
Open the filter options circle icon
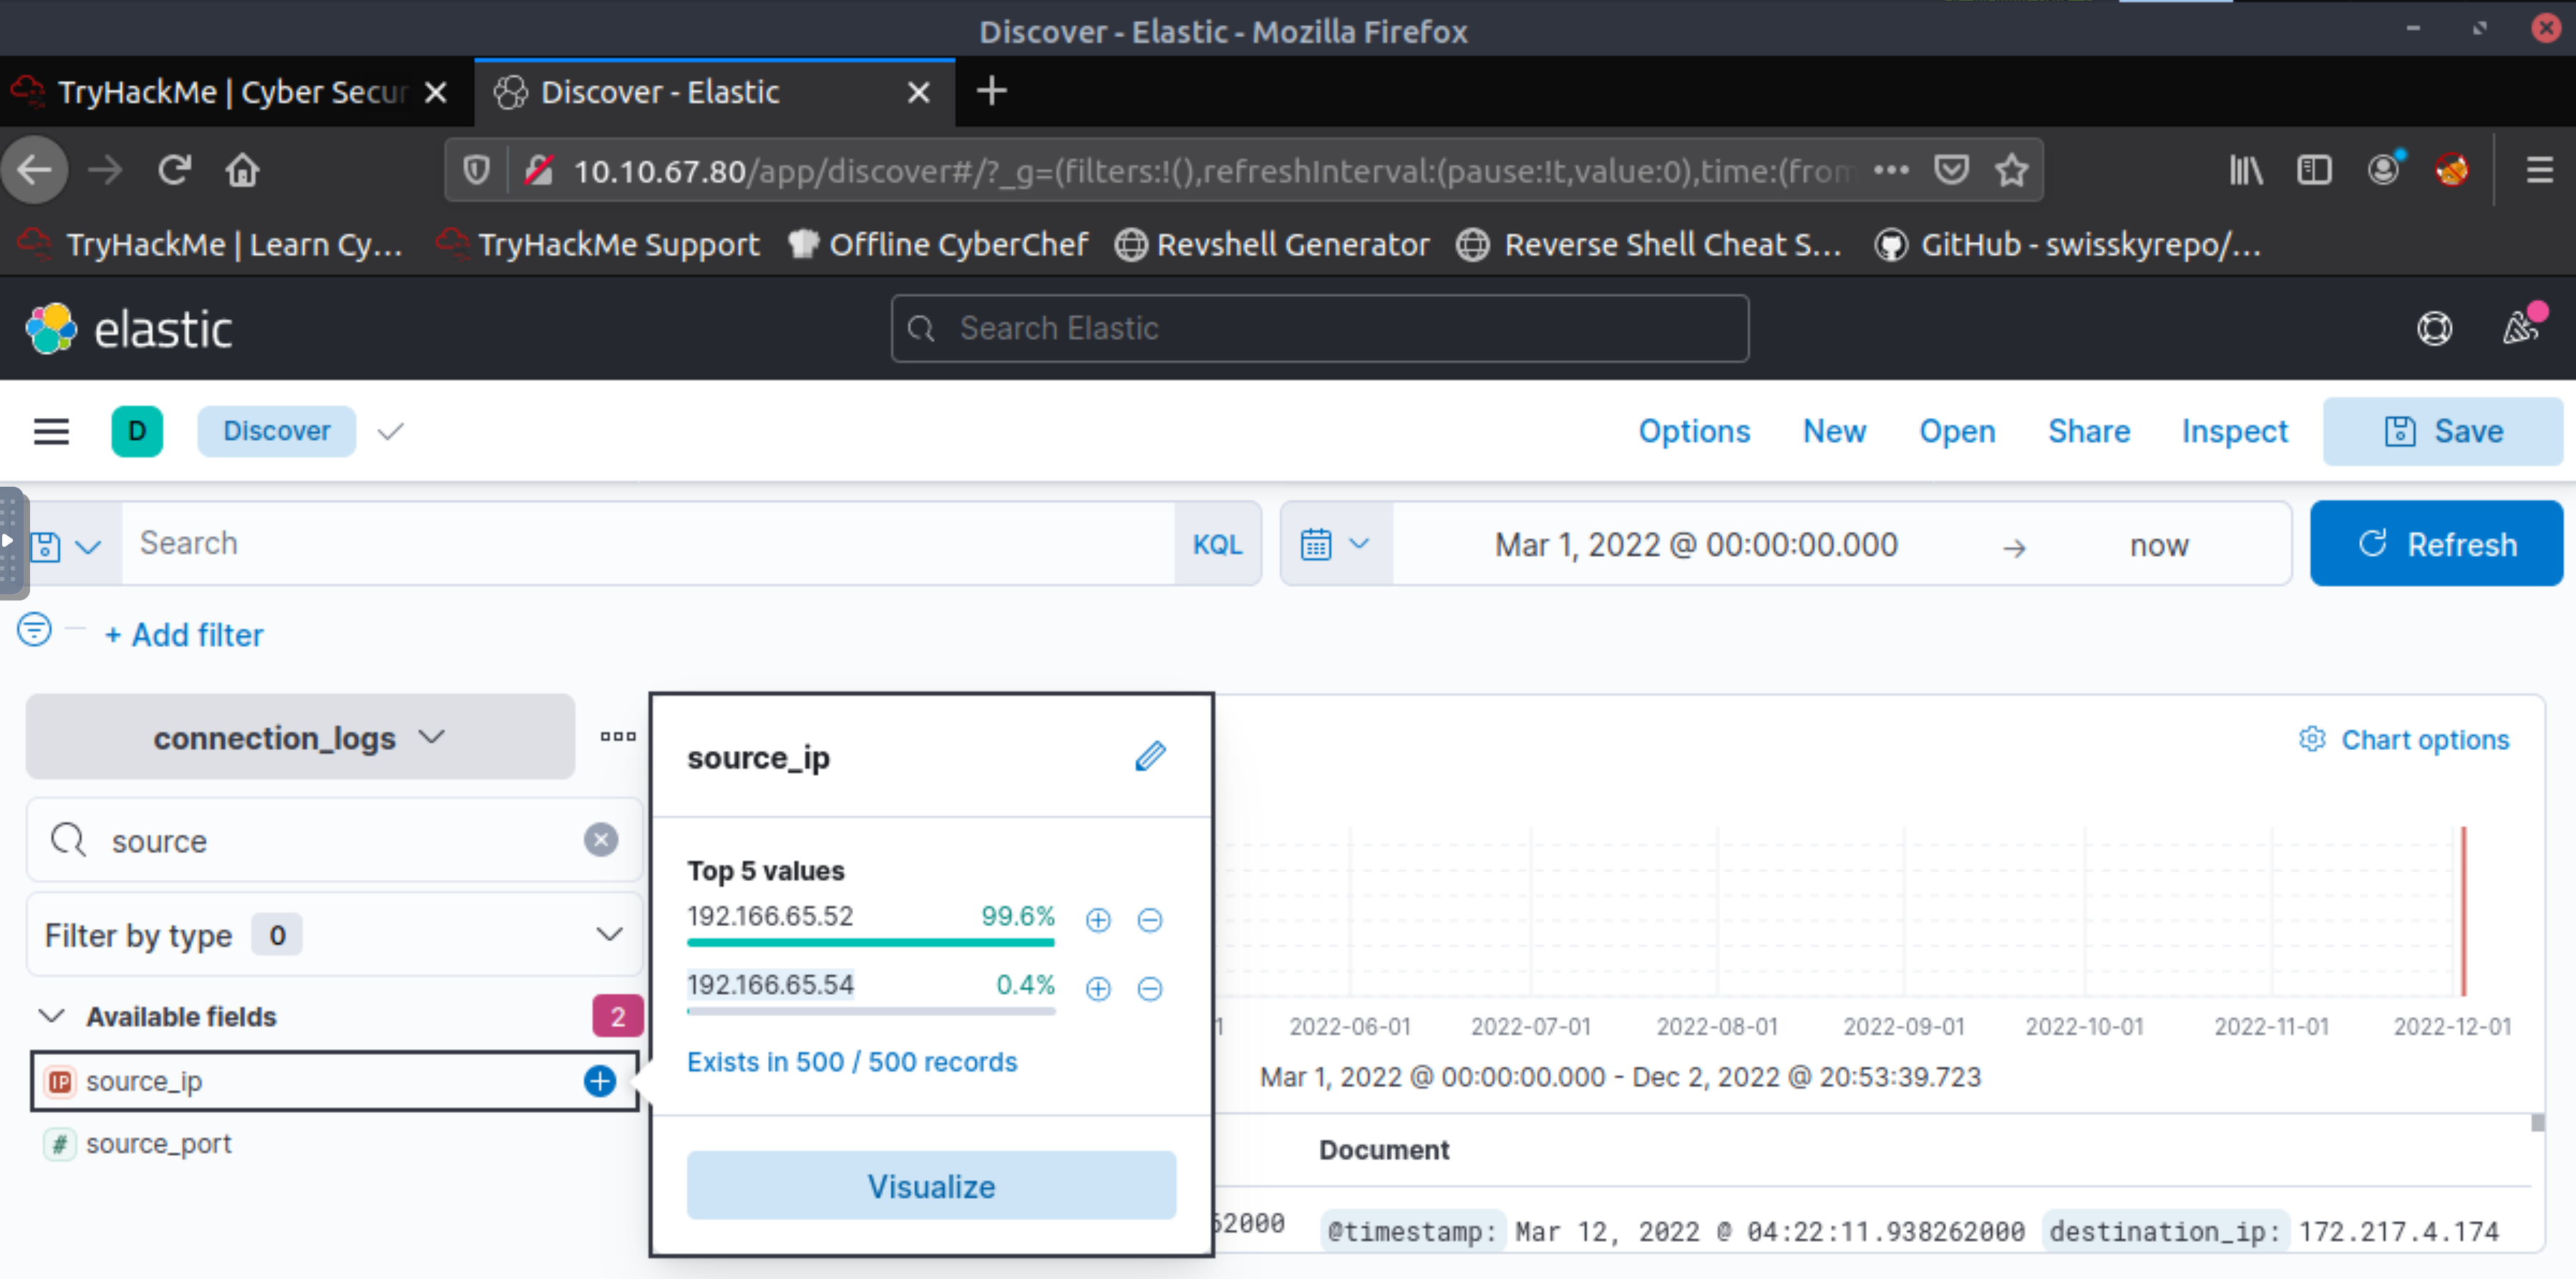tap(34, 630)
